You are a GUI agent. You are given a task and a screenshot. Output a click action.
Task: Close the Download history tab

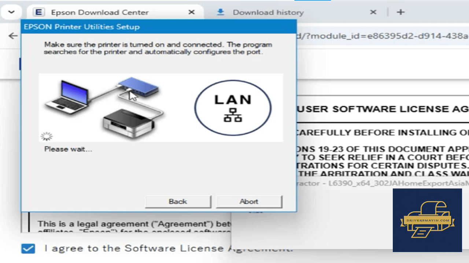coord(373,12)
